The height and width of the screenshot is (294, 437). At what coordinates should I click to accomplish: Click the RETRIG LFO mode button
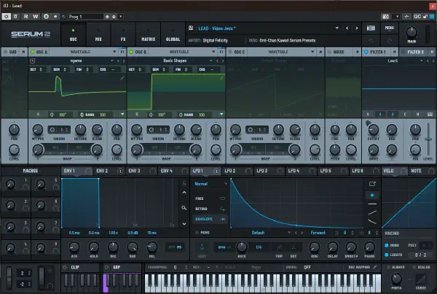click(210, 209)
